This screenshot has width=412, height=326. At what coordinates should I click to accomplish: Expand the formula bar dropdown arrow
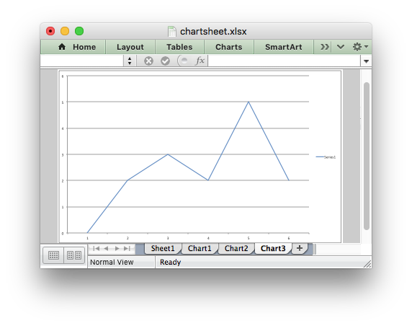click(x=367, y=61)
